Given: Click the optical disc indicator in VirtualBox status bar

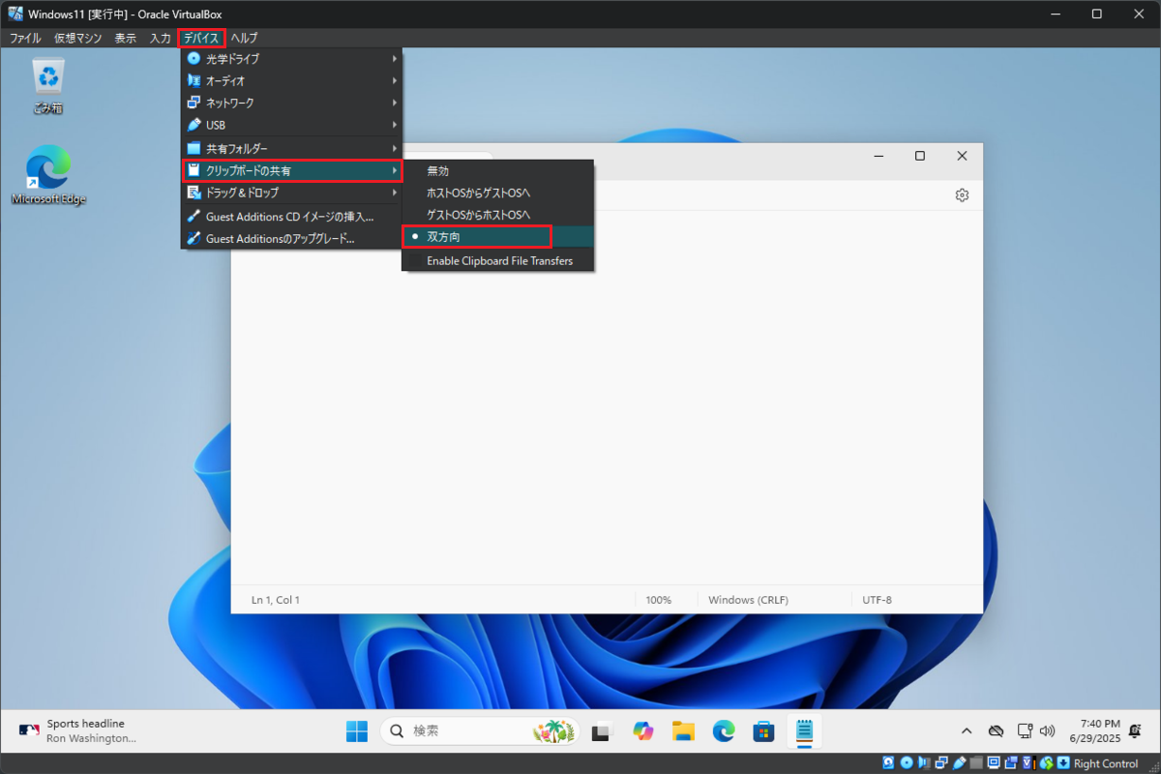Looking at the screenshot, I should (907, 763).
